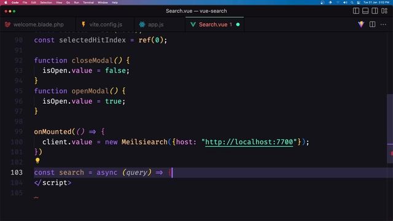Open the Help menu
Viewport: 393px width, 221px height.
click(115, 2)
